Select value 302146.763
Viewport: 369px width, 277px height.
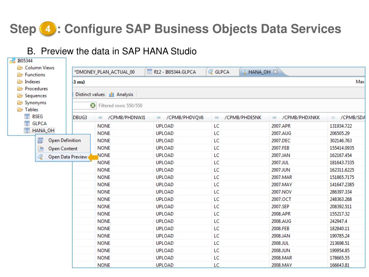(x=341, y=141)
